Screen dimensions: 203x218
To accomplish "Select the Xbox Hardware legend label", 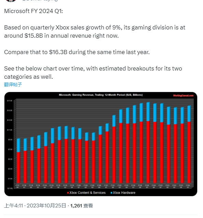I will [124, 193].
